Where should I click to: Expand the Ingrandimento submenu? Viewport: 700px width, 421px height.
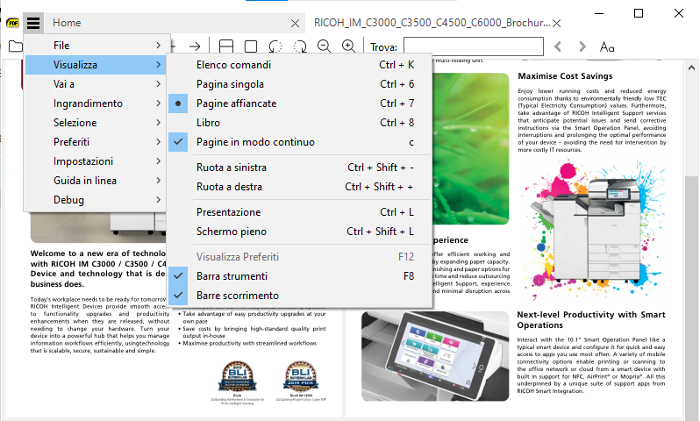tap(96, 103)
